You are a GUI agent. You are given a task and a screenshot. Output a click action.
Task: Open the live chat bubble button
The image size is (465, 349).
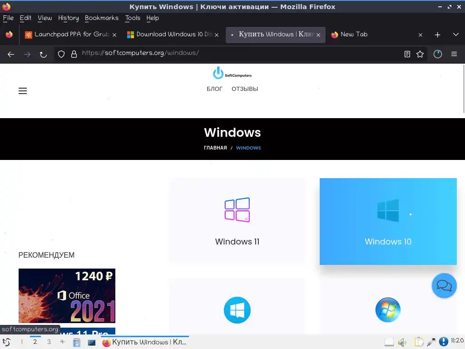tap(444, 285)
